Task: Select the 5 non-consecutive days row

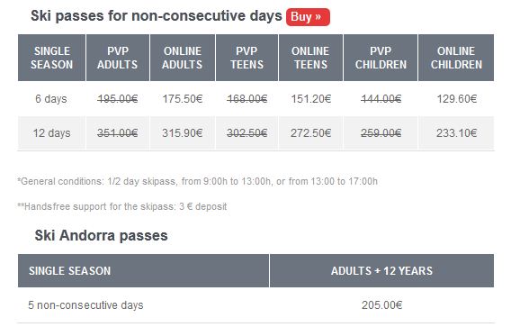Action: click(x=255, y=305)
